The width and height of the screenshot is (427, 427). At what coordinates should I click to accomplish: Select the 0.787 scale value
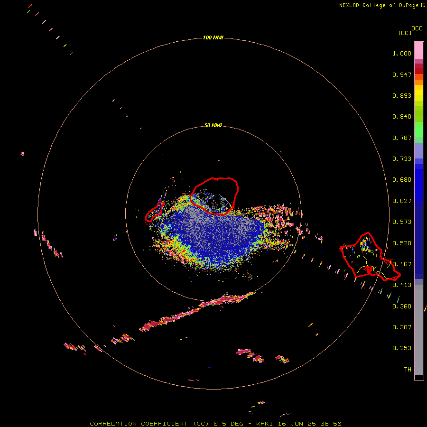coord(402,138)
